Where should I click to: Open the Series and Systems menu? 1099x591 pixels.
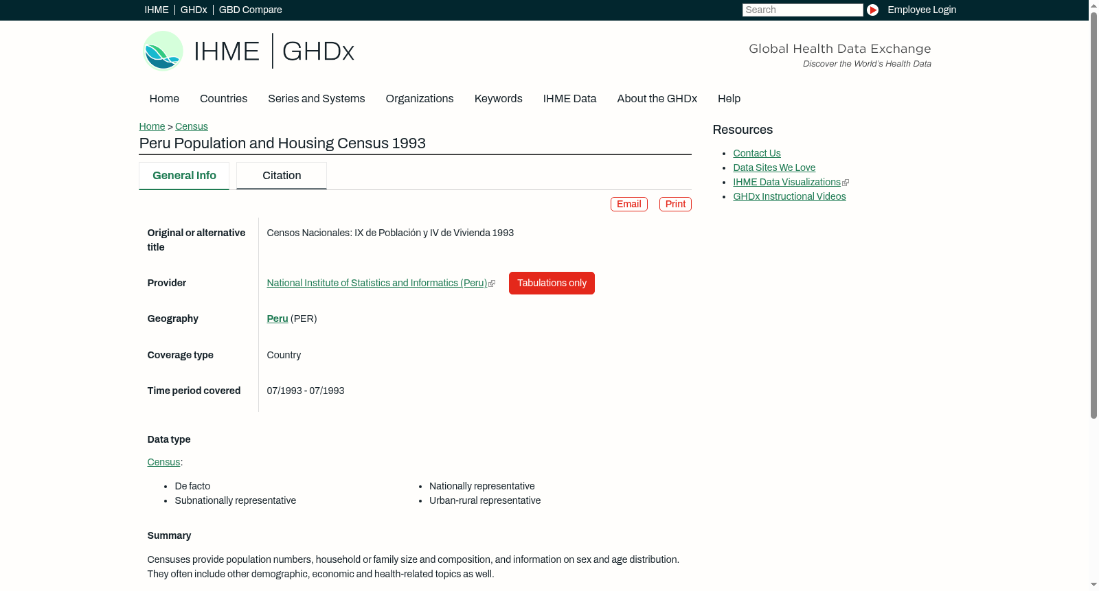point(317,99)
